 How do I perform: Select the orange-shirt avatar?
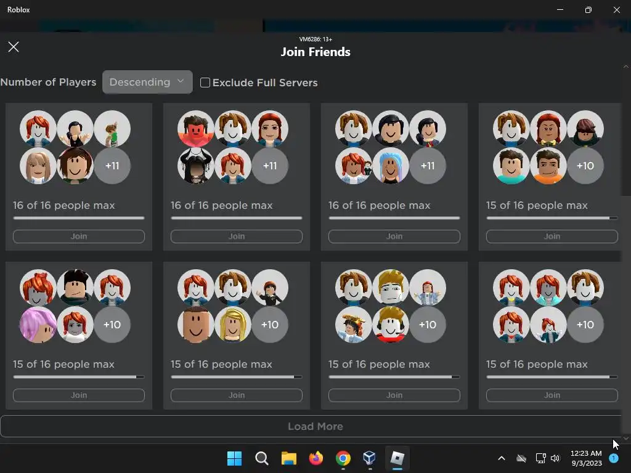click(548, 166)
